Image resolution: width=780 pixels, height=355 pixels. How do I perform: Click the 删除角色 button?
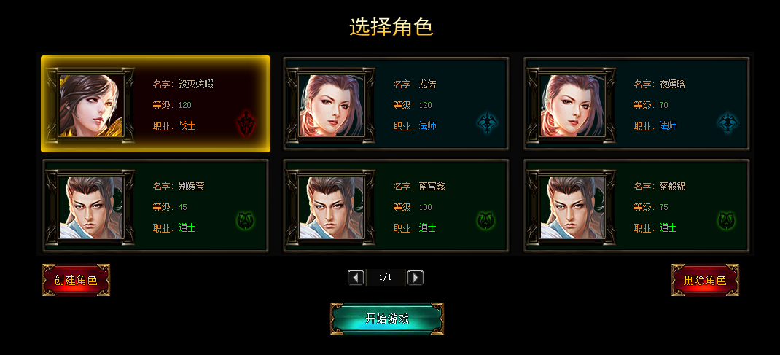[x=705, y=280]
